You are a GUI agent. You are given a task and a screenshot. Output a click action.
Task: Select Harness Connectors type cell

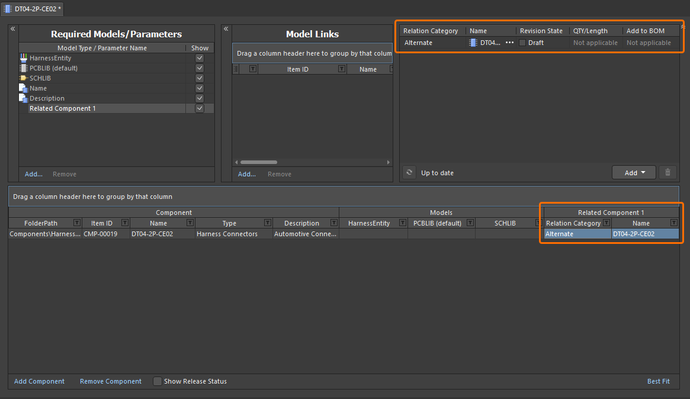tap(234, 234)
